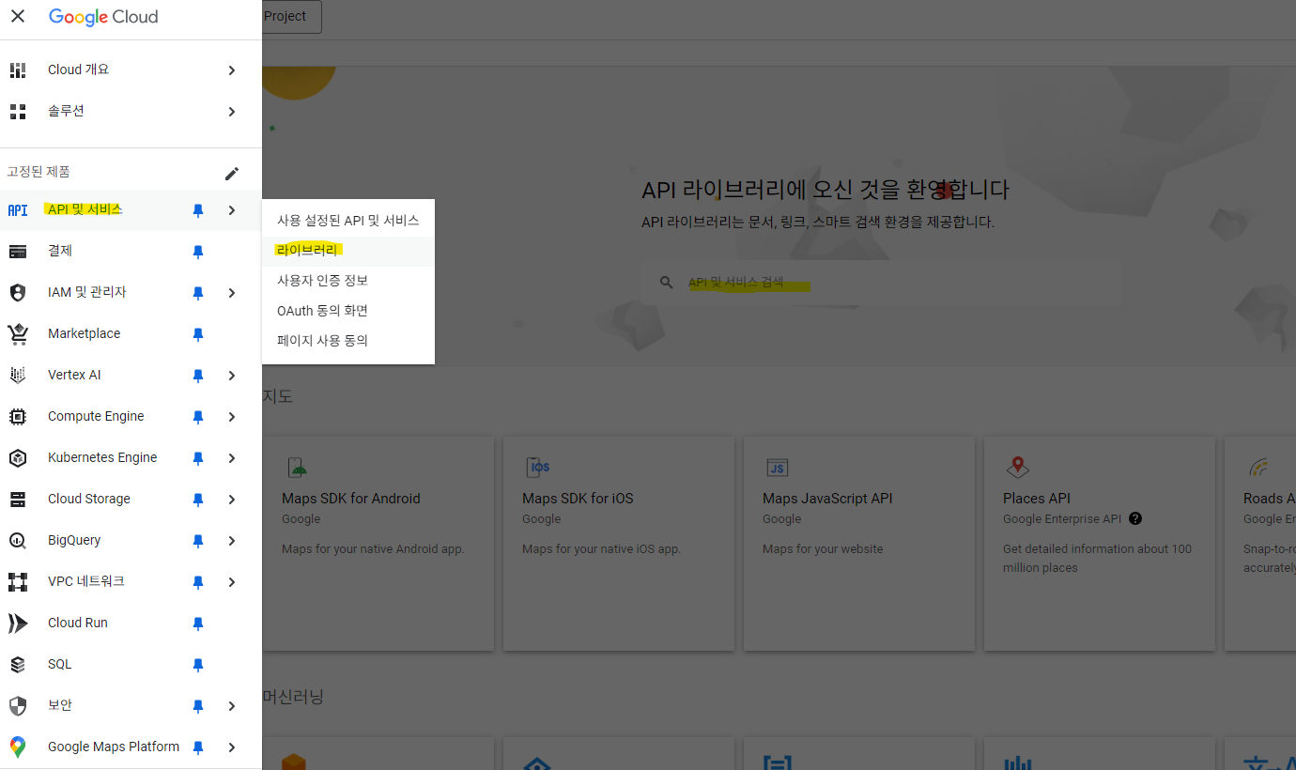The width and height of the screenshot is (1296, 770).
Task: Click the Google Maps Platform pin icon
Action: [x=18, y=747]
